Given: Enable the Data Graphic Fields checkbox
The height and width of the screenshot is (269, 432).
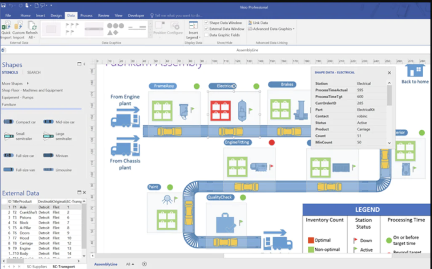Looking at the screenshot, I should (206, 35).
